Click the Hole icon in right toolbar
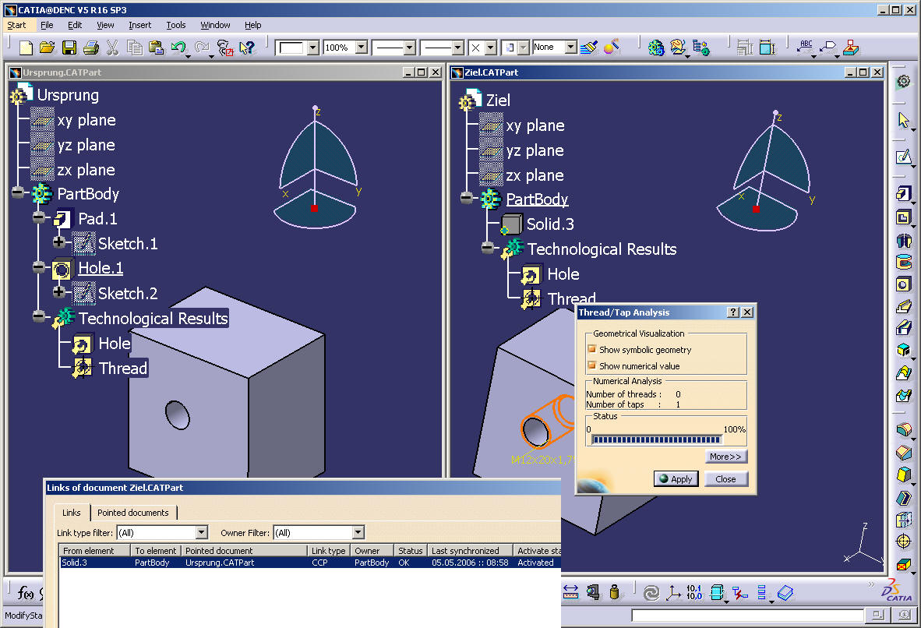Image resolution: width=921 pixels, height=628 pixels. [x=903, y=284]
